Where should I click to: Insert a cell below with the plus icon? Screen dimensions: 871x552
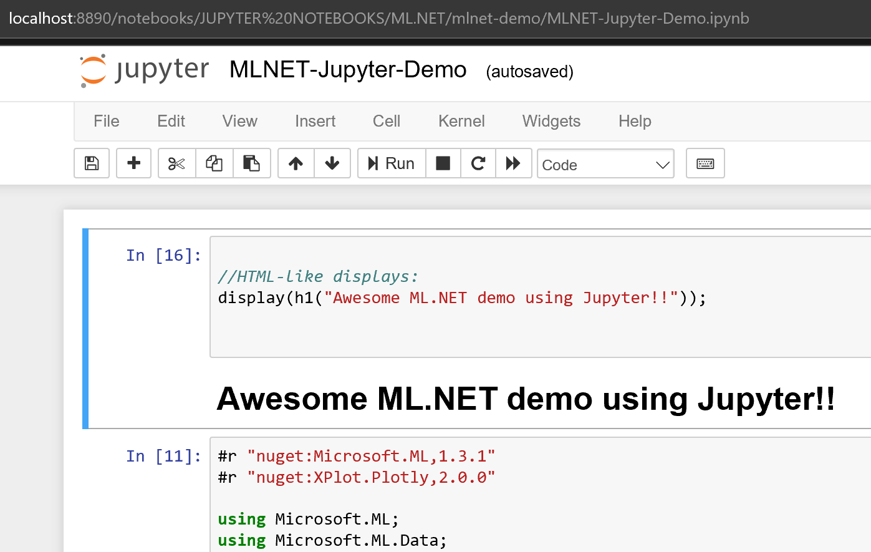134,163
